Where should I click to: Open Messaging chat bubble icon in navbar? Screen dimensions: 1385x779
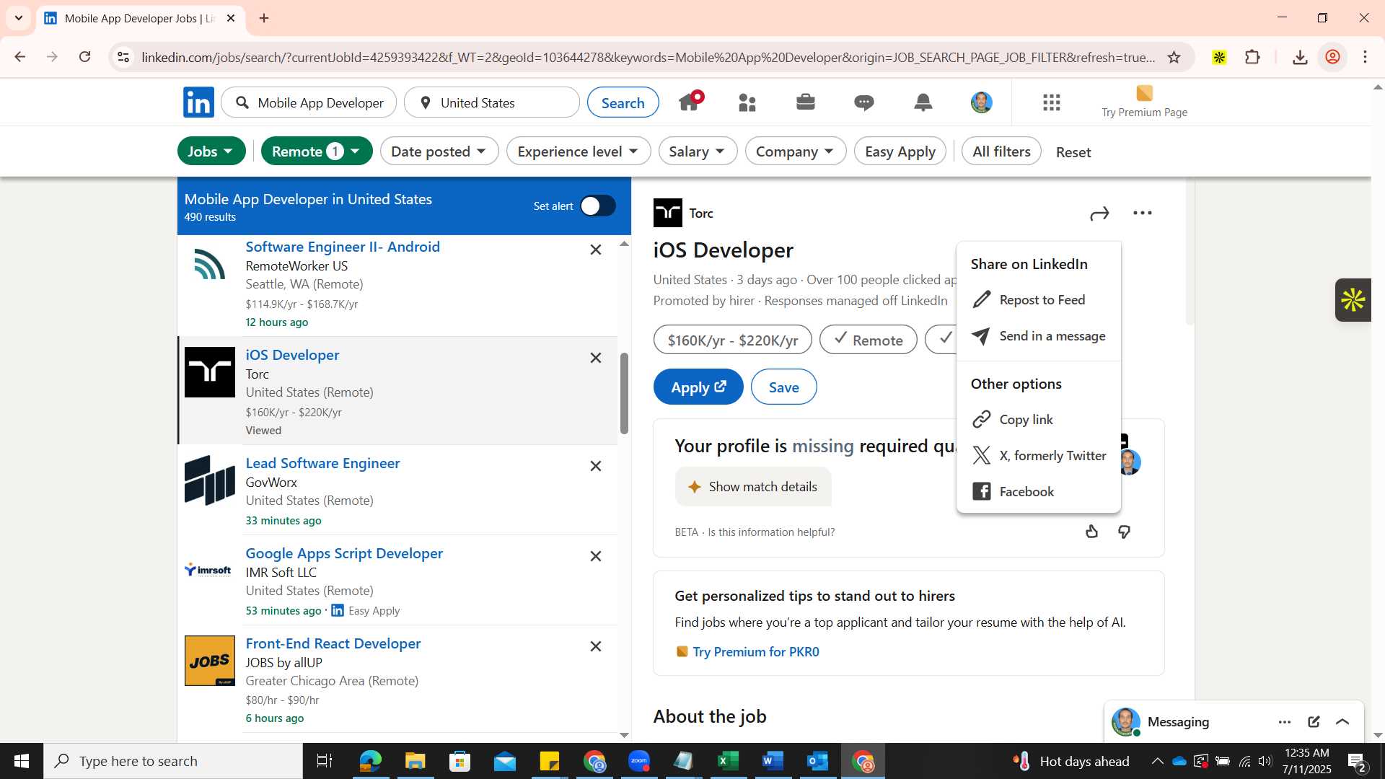point(864,102)
